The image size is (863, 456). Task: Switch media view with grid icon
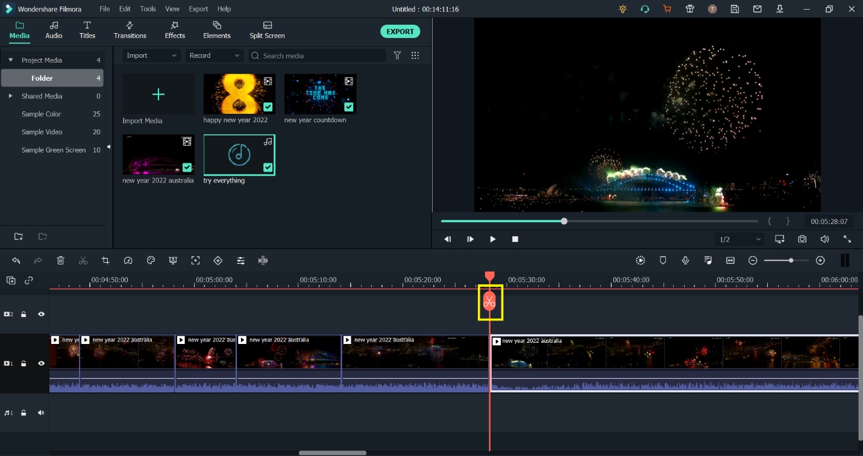[415, 55]
